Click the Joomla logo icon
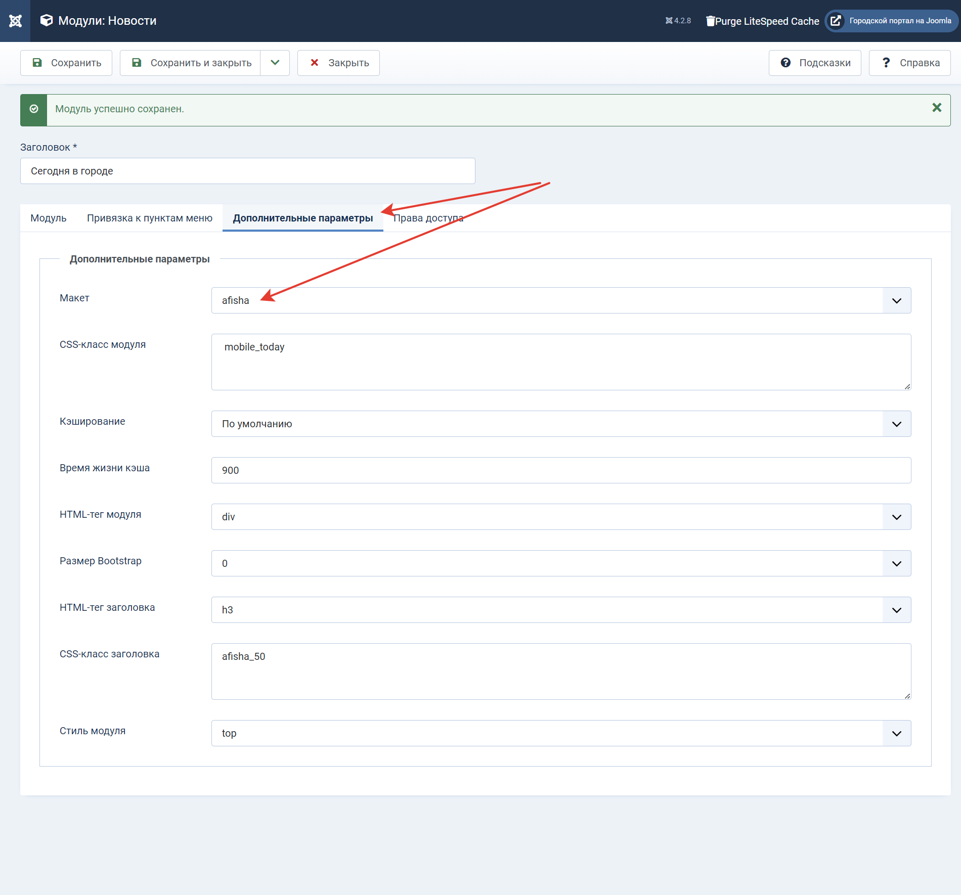Screen dimensions: 961x895 point(15,21)
